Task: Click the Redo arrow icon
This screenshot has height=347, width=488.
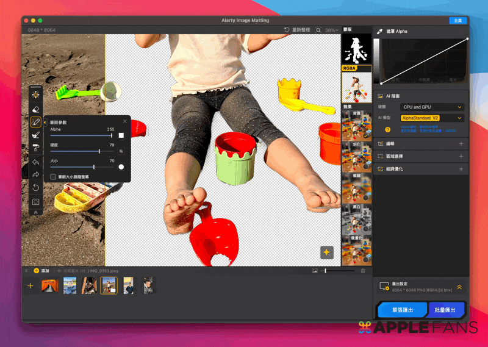Action: click(x=36, y=174)
